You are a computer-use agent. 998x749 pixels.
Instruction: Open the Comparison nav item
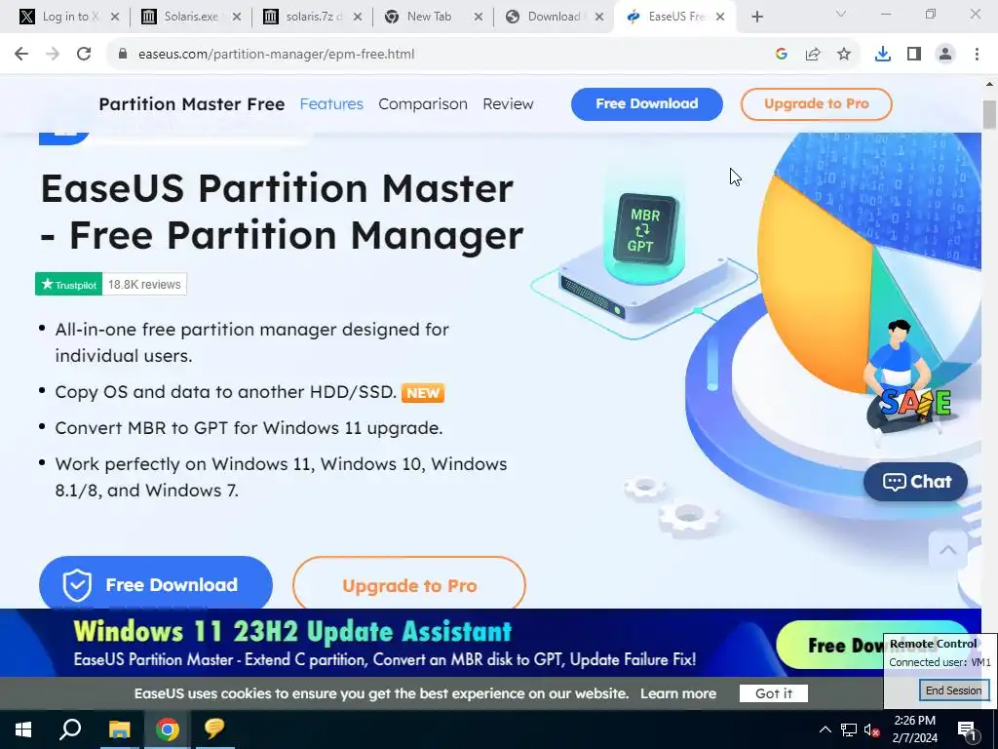pyautogui.click(x=423, y=103)
